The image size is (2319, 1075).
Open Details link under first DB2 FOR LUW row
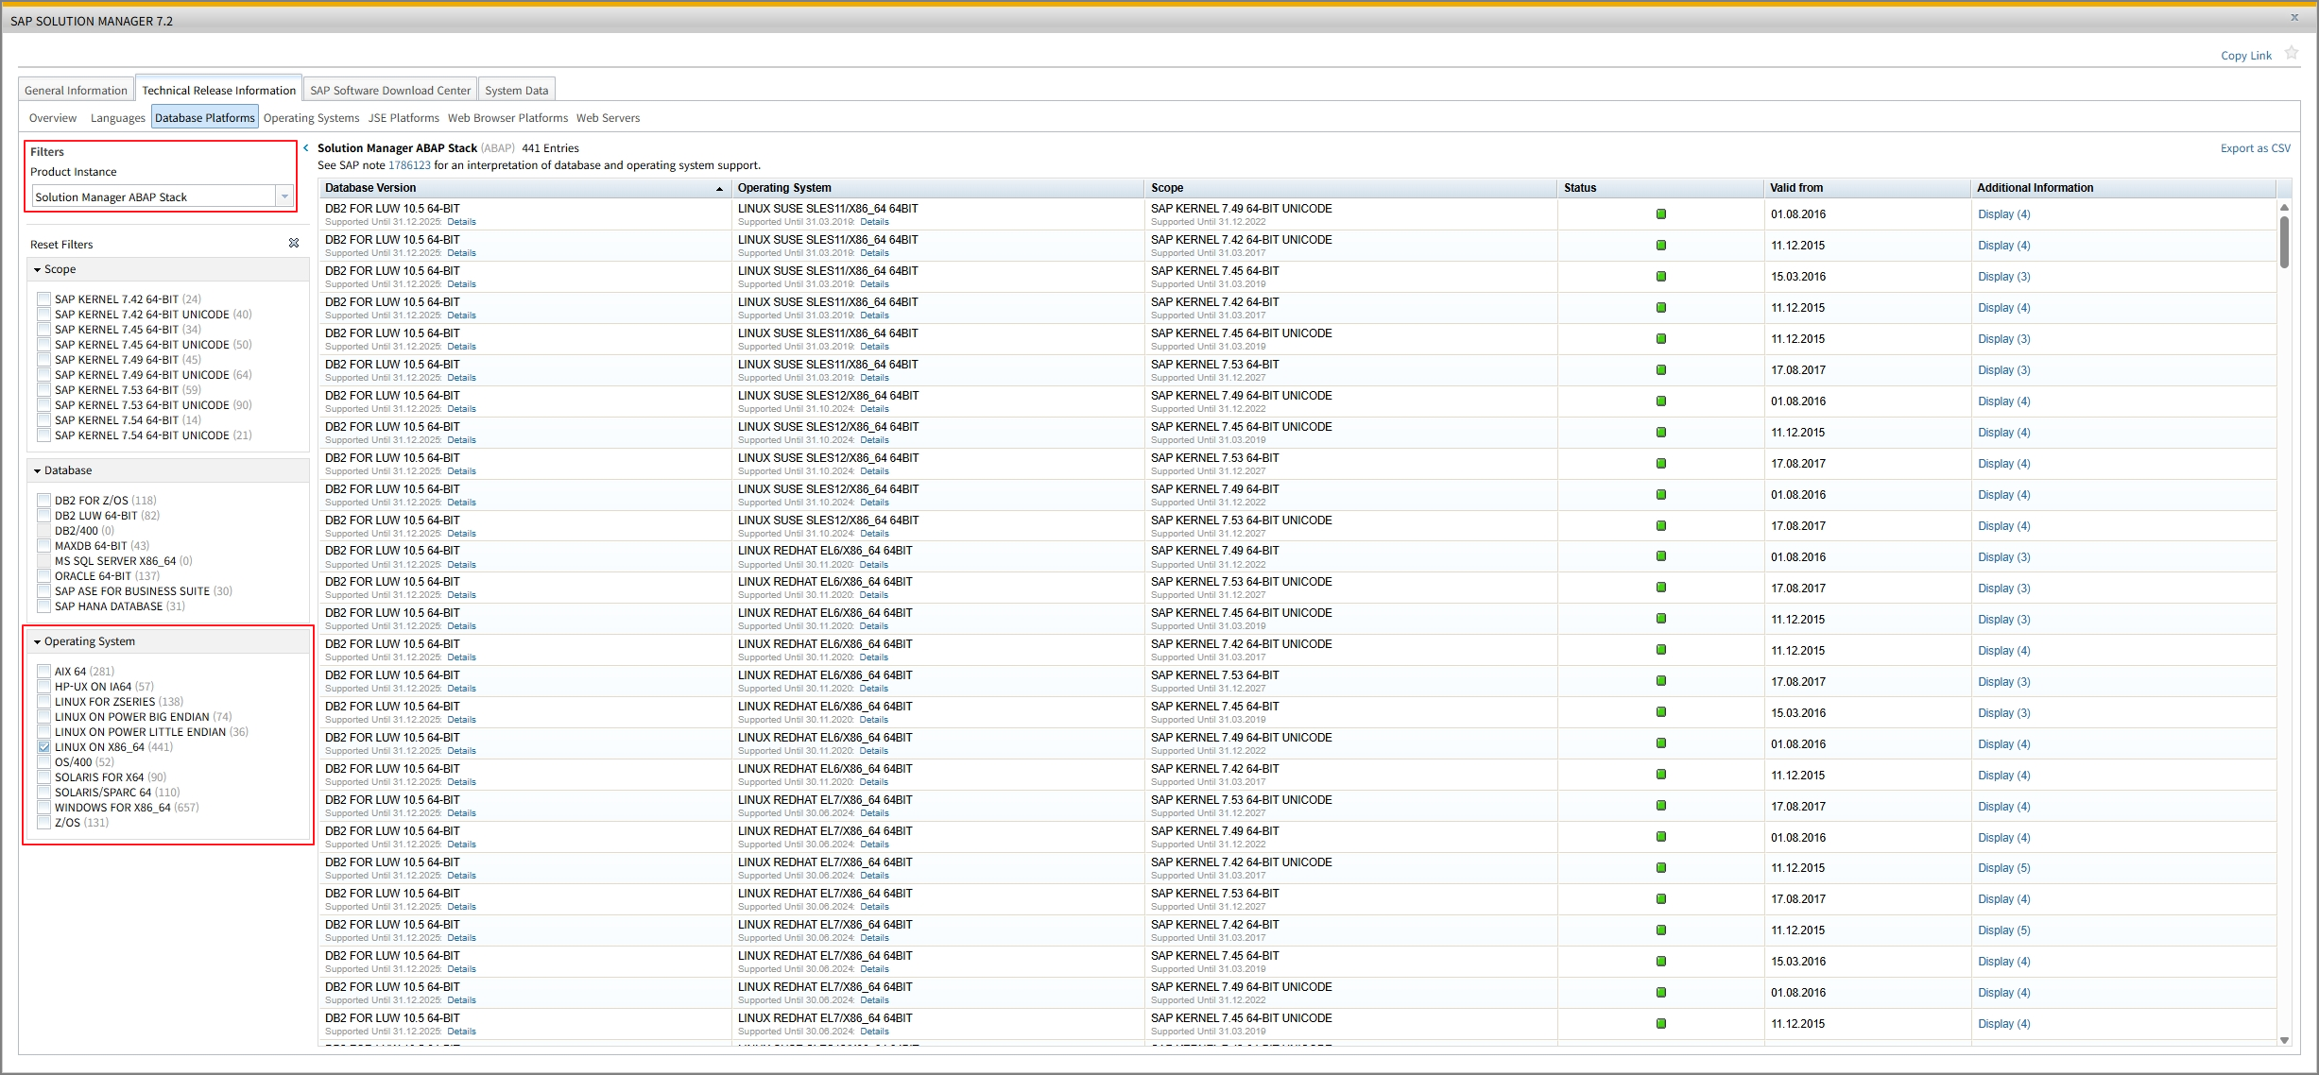461,222
